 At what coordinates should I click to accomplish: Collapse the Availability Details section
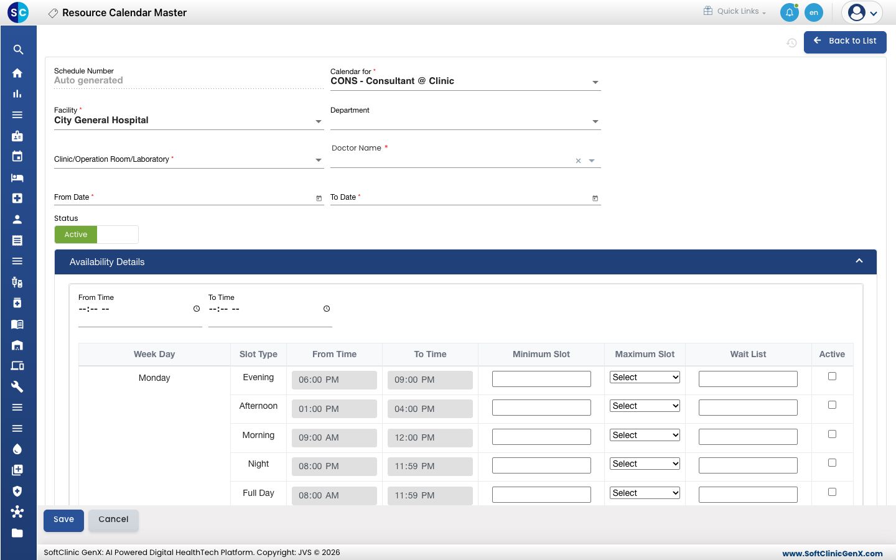click(x=859, y=261)
